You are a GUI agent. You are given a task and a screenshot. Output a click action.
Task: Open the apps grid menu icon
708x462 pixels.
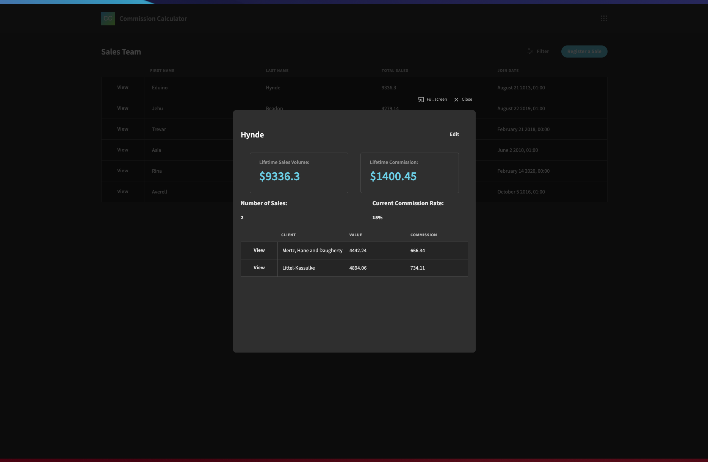[604, 19]
